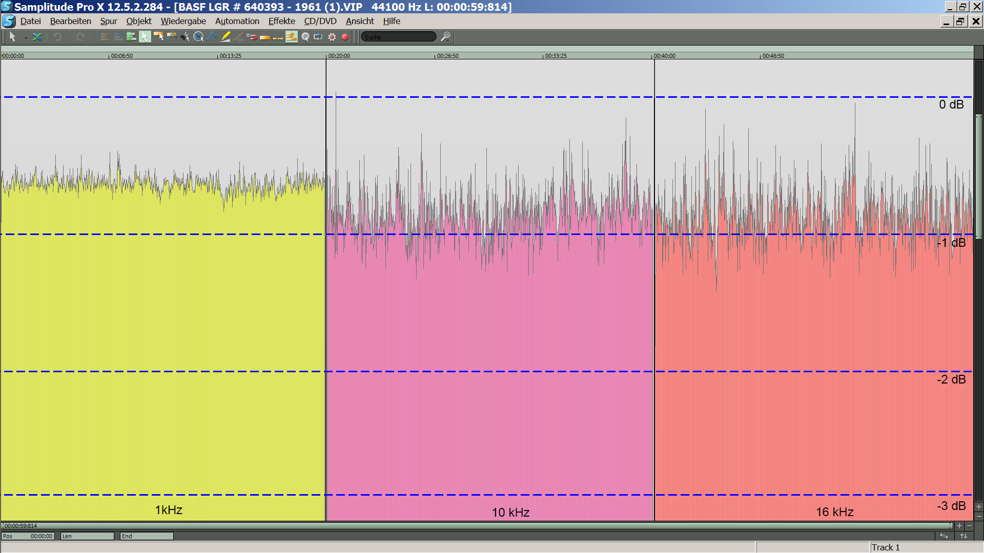The width and height of the screenshot is (984, 553).
Task: Click the red record button
Action: tap(345, 37)
